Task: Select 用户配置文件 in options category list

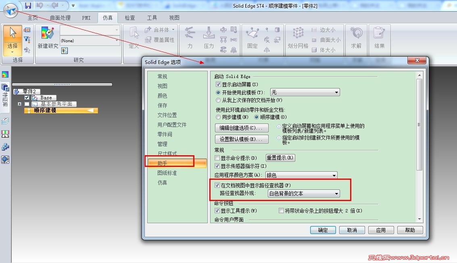Action: coord(172,125)
